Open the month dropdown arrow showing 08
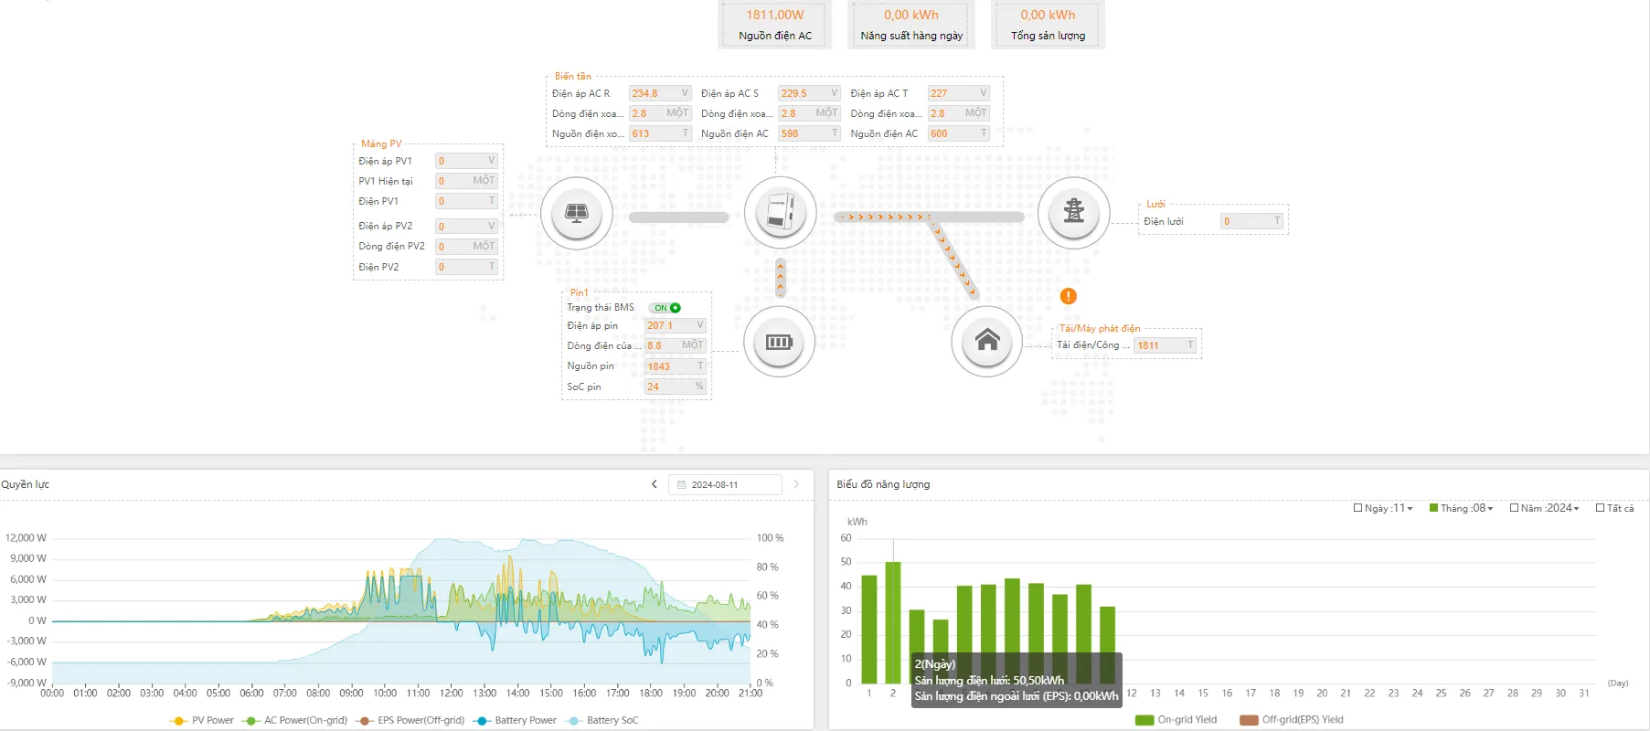 click(1490, 509)
